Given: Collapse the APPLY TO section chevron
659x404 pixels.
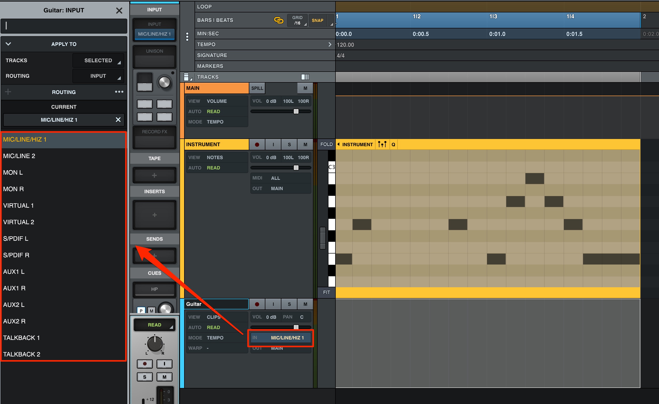Looking at the screenshot, I should [8, 44].
